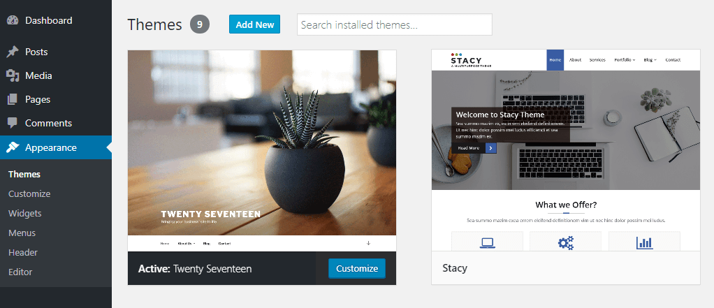This screenshot has height=308, width=714.
Task: Open the theme Editor submenu item
Action: pyautogui.click(x=20, y=272)
